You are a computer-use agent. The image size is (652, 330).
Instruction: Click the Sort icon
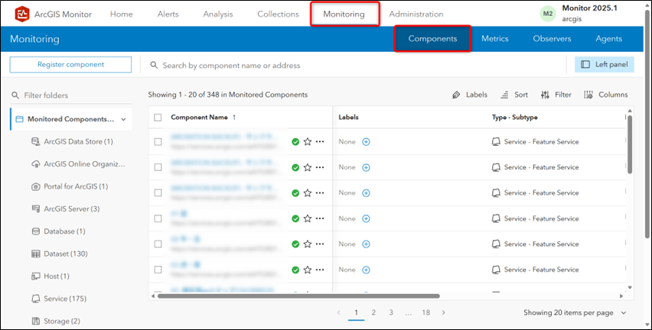(x=504, y=95)
